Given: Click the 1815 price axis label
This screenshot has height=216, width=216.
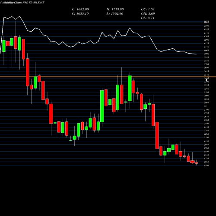Looking at the screenshot, I should 206,155.
